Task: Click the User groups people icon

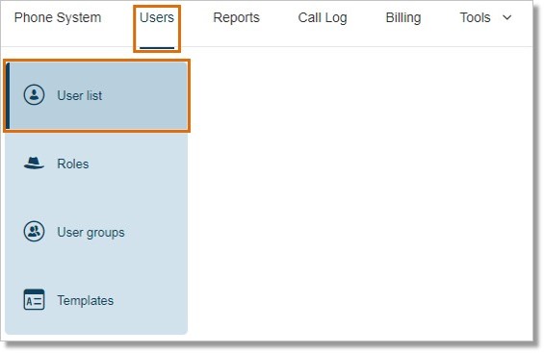Action: (x=34, y=232)
